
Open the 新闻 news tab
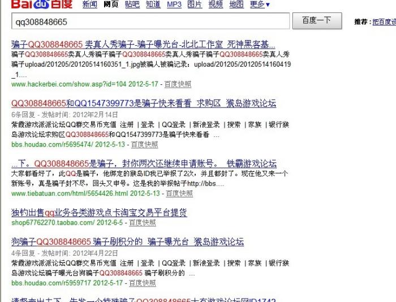click(89, 5)
